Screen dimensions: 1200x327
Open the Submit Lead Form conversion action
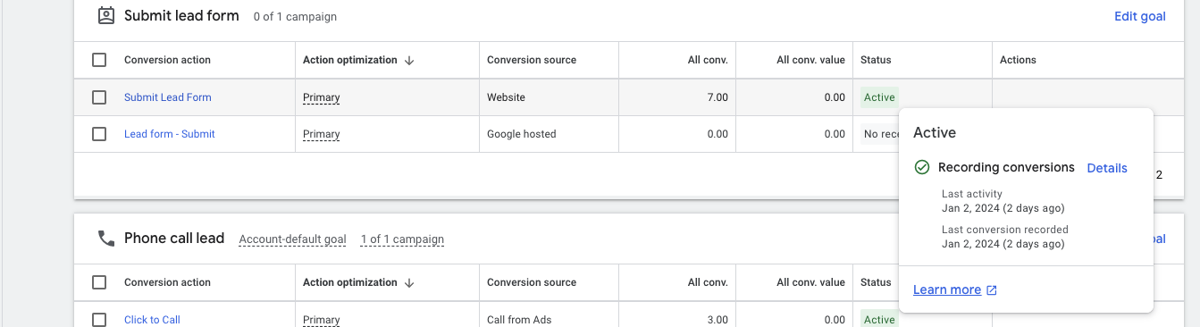pos(168,97)
